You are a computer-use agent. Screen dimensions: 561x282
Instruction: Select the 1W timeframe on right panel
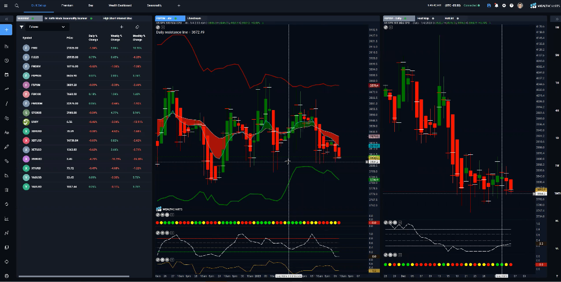tap(557, 166)
